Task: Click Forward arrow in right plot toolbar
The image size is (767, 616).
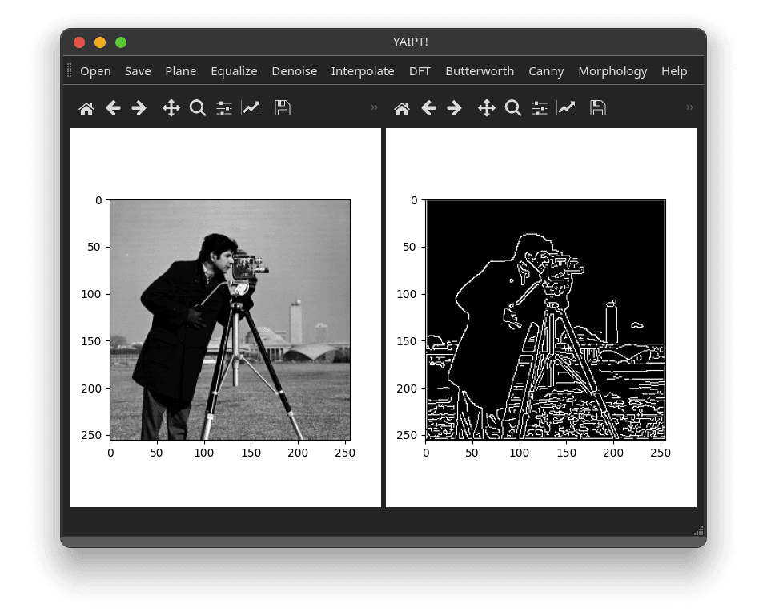Action: 455,108
